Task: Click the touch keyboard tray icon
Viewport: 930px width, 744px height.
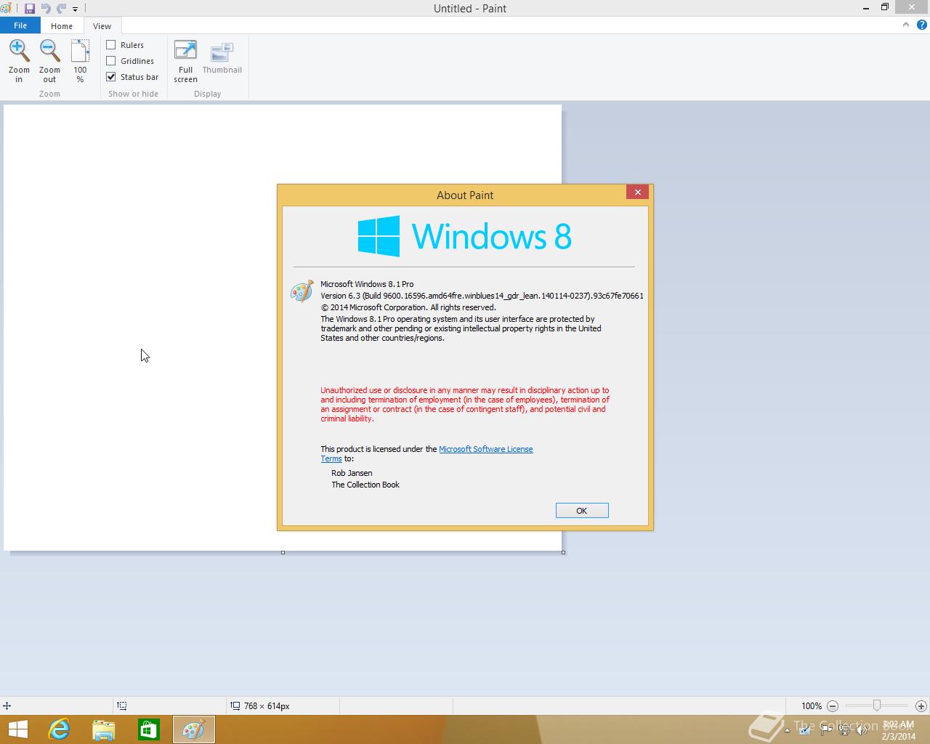Action: (x=805, y=730)
